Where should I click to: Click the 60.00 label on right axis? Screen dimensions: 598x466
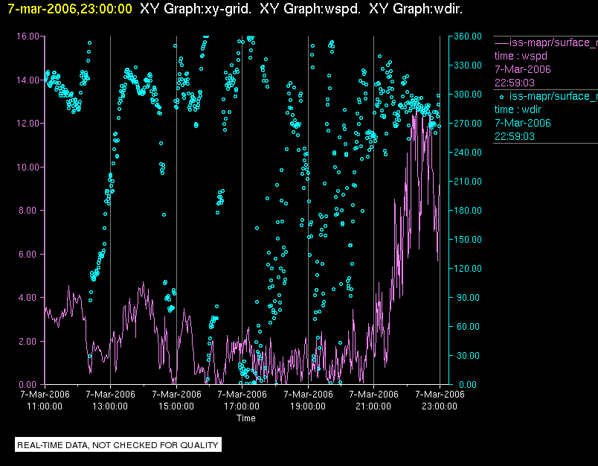click(x=468, y=326)
